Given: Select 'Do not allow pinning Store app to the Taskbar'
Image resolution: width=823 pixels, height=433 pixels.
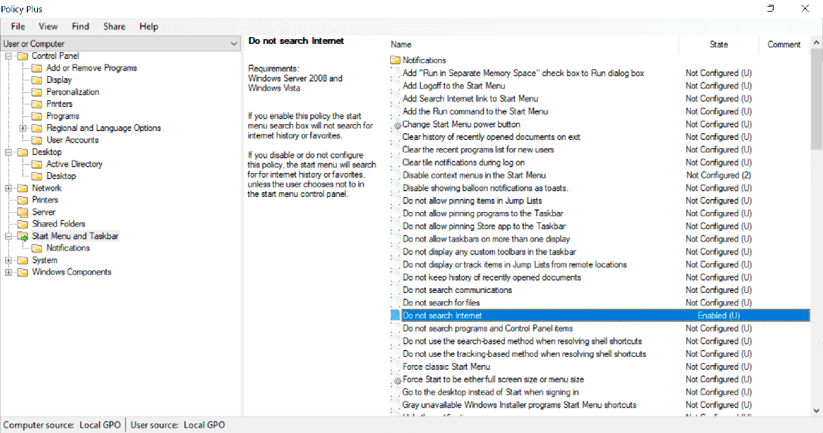Looking at the screenshot, I should [x=484, y=226].
